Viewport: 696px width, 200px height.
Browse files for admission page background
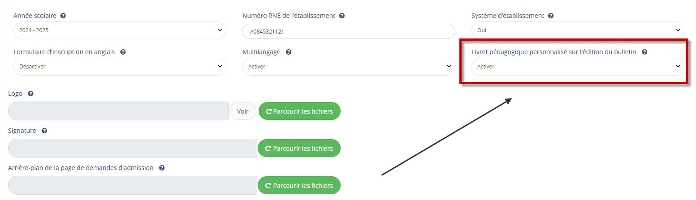pos(299,185)
